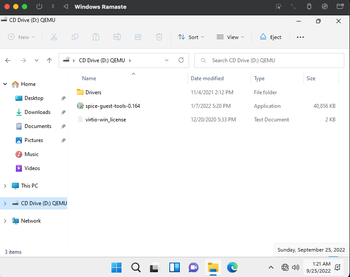This screenshot has width=350, height=277.
Task: Click the Rename icon in toolbar
Action: tap(117, 37)
